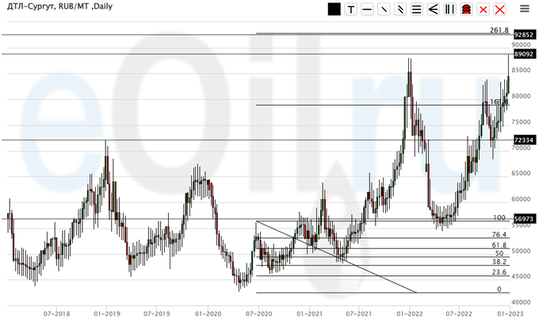
Task: Select the diagonal trend line tool
Action: (x=384, y=10)
